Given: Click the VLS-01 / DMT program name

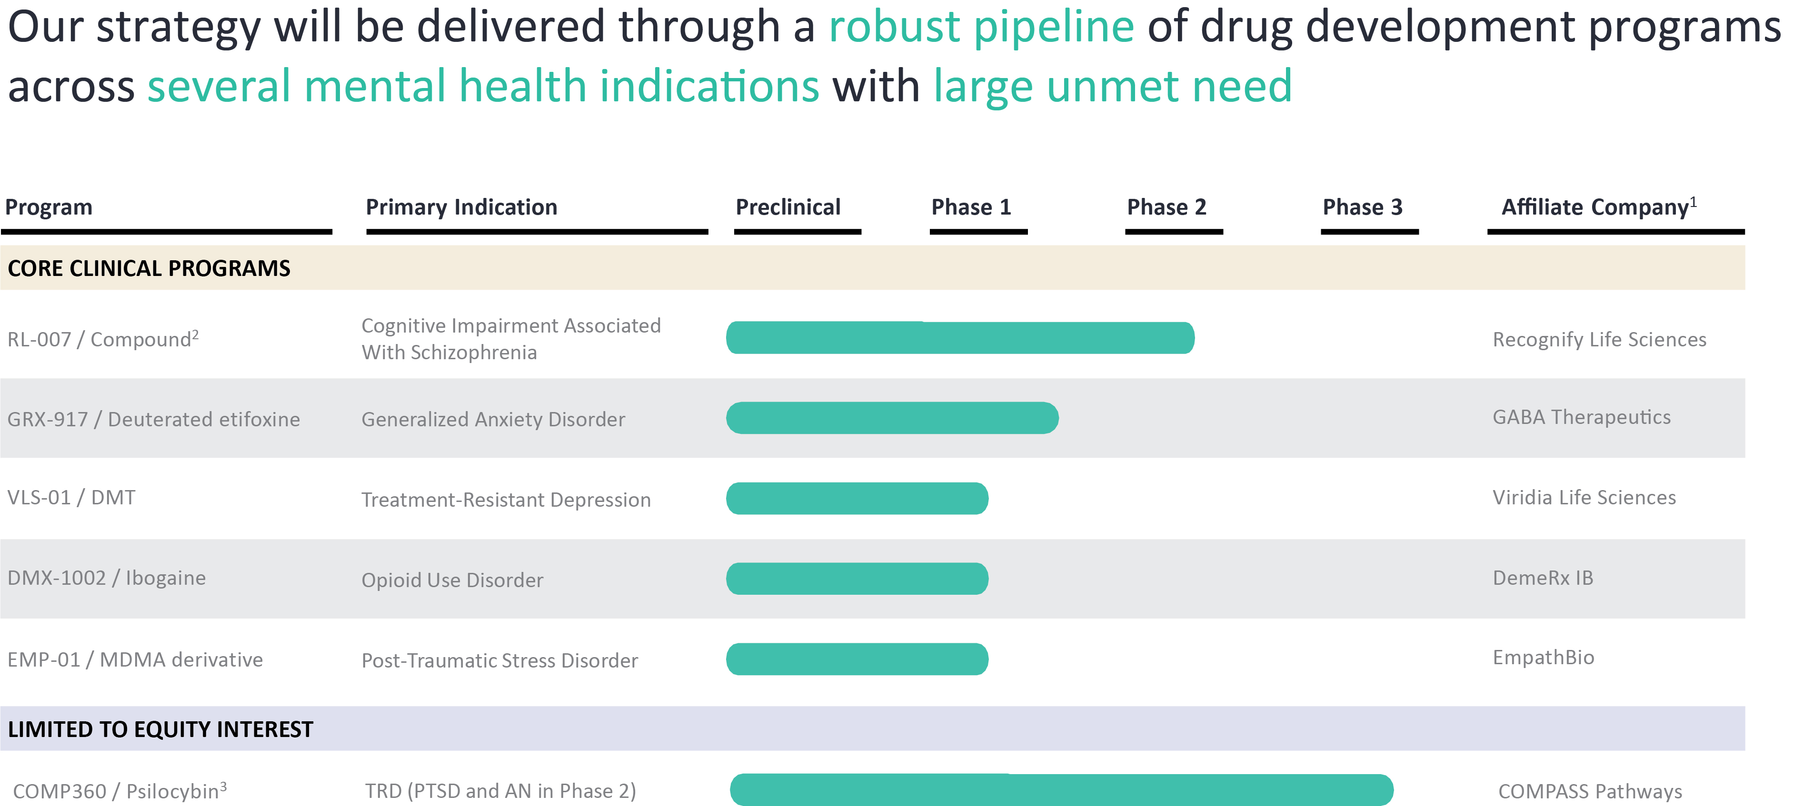Looking at the screenshot, I should (x=72, y=498).
